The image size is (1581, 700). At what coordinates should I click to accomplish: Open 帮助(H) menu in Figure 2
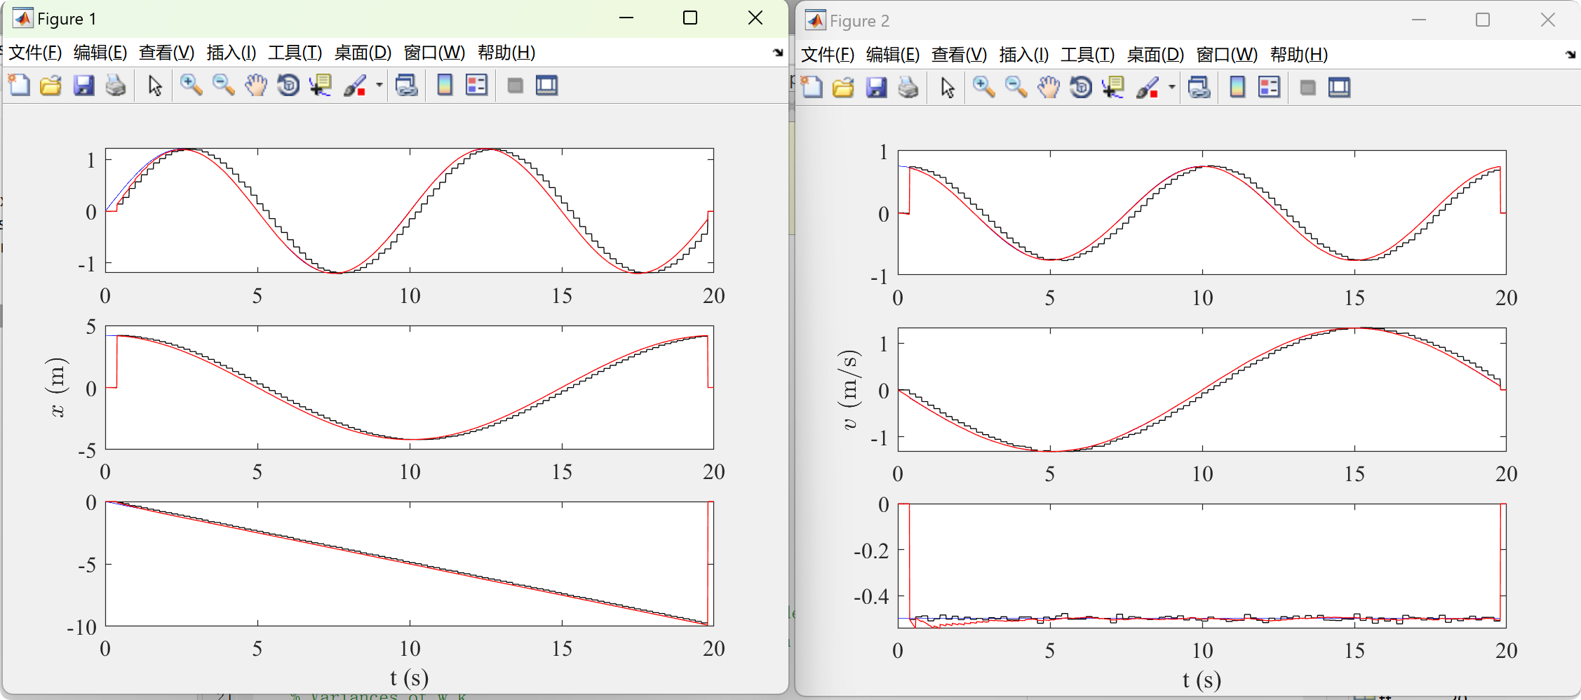point(1299,55)
